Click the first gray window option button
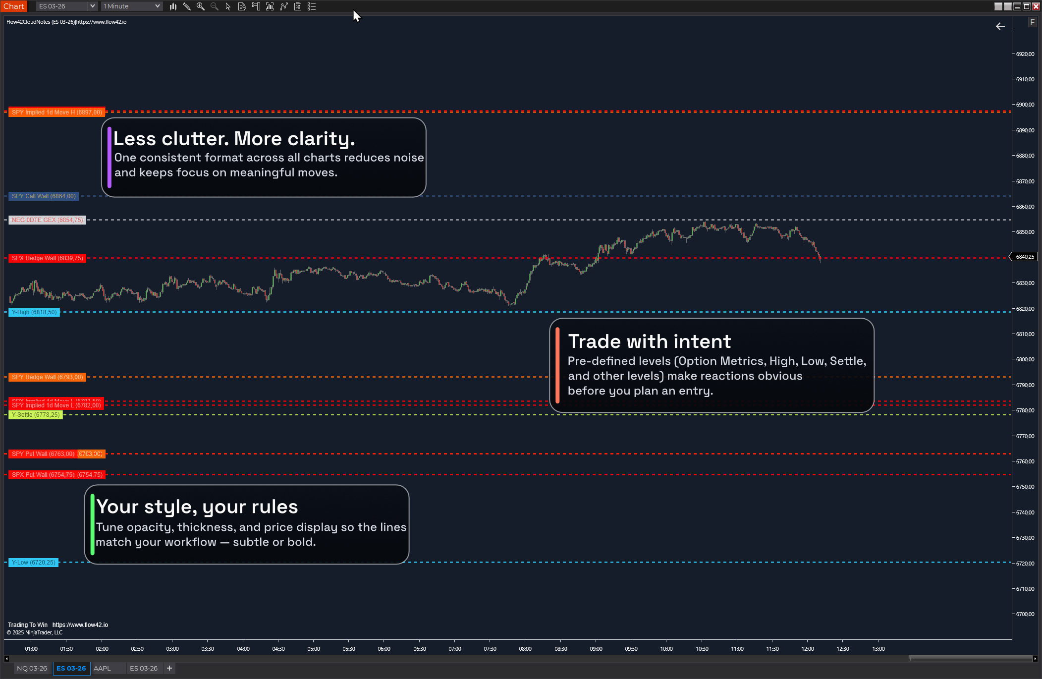 click(998, 6)
